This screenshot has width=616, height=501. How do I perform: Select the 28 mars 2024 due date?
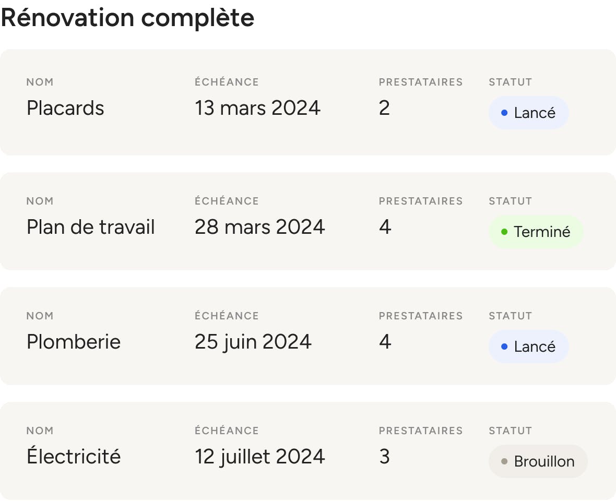[260, 227]
